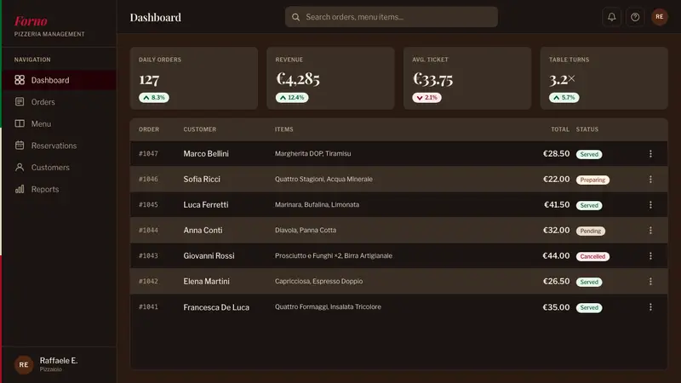Viewport: 681px width, 383px height.
Task: Click the RE avatar beside Raffaele E.
Action: (24, 365)
